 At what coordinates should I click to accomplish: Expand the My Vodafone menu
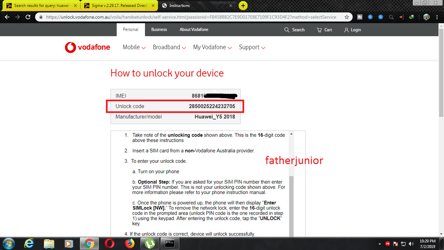point(213,47)
